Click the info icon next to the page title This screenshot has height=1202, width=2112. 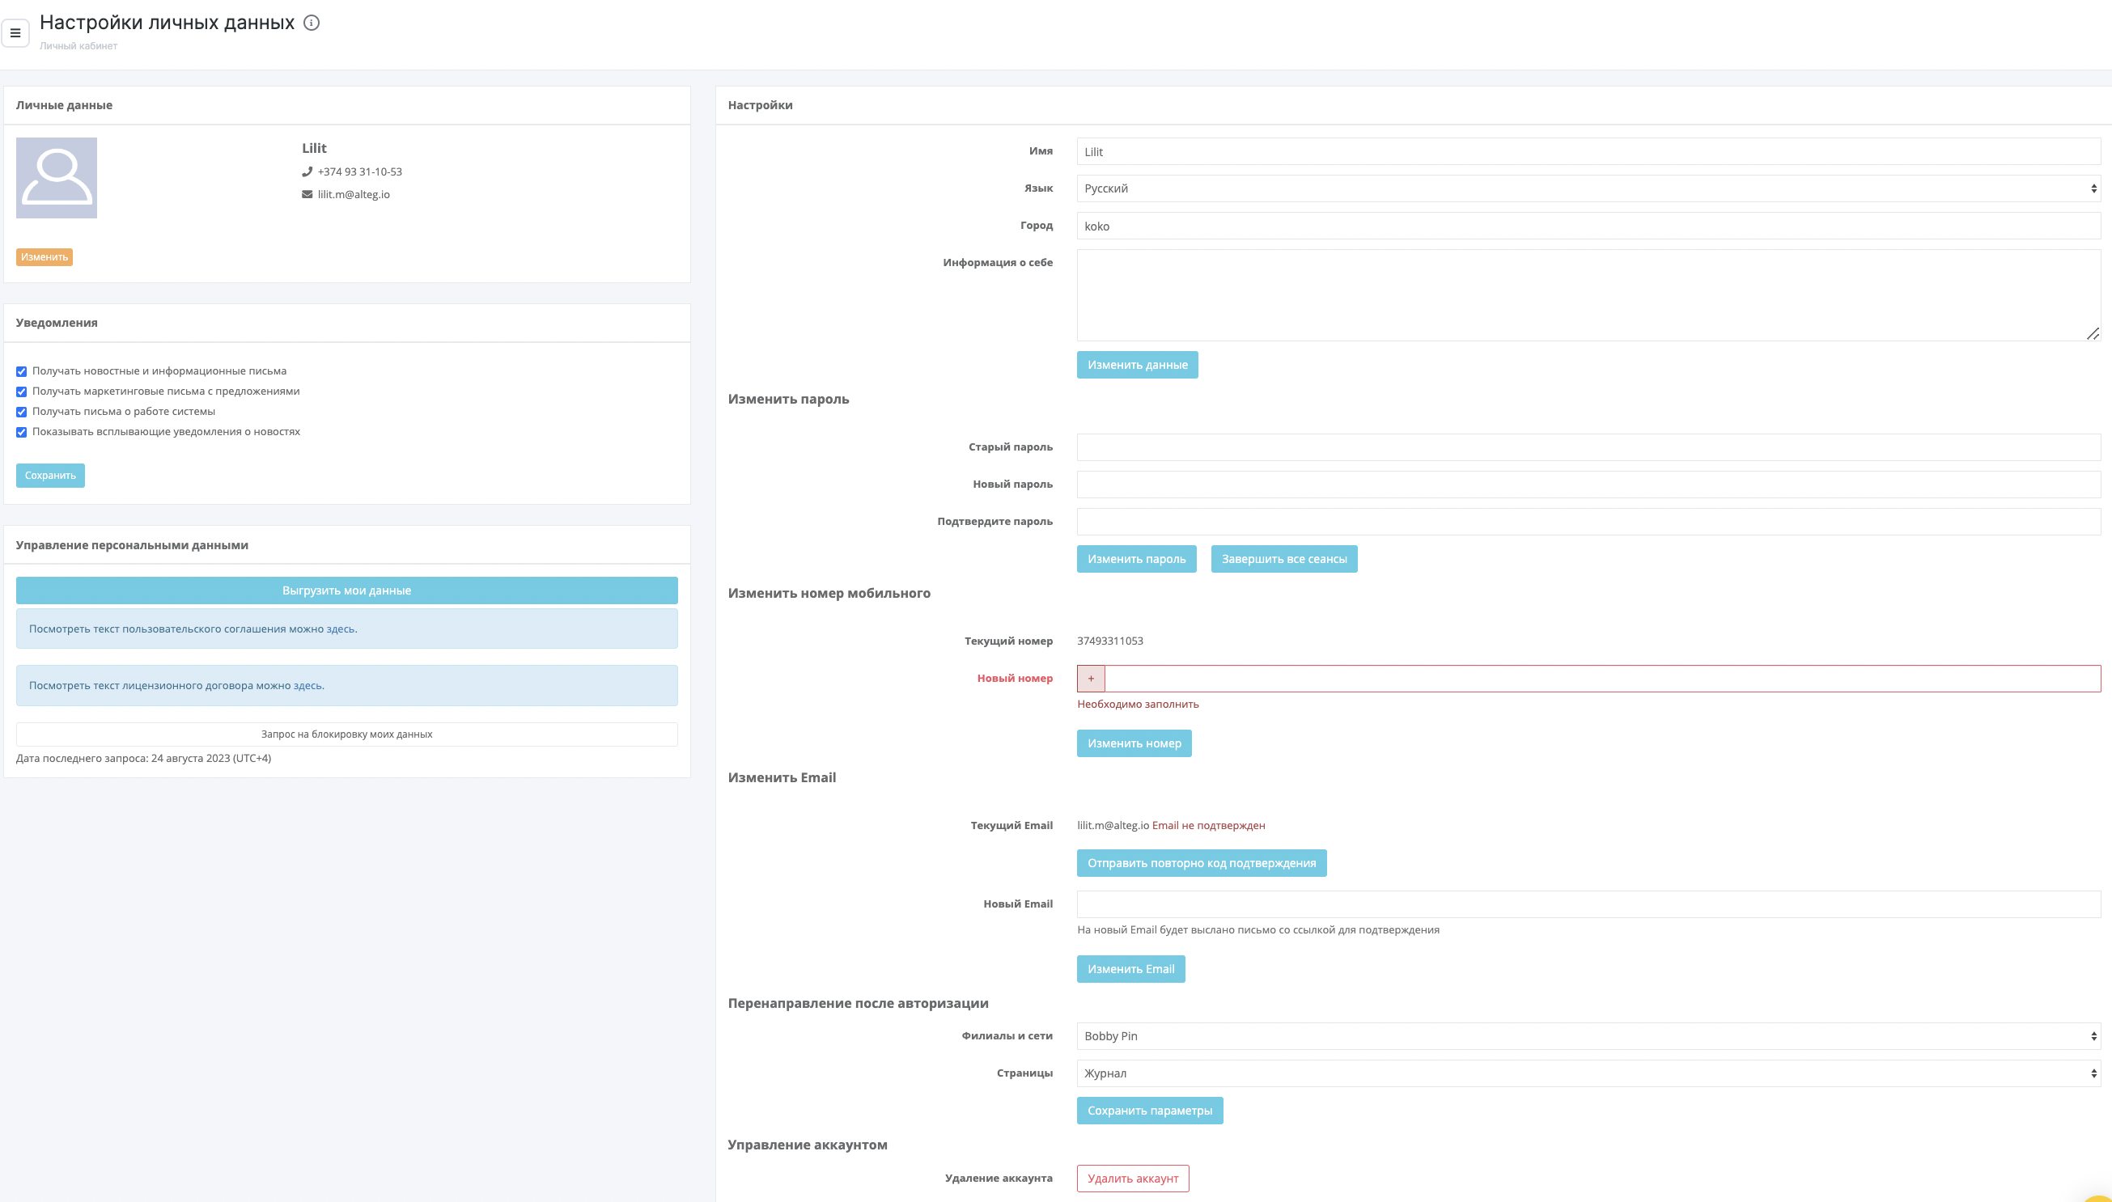(312, 23)
